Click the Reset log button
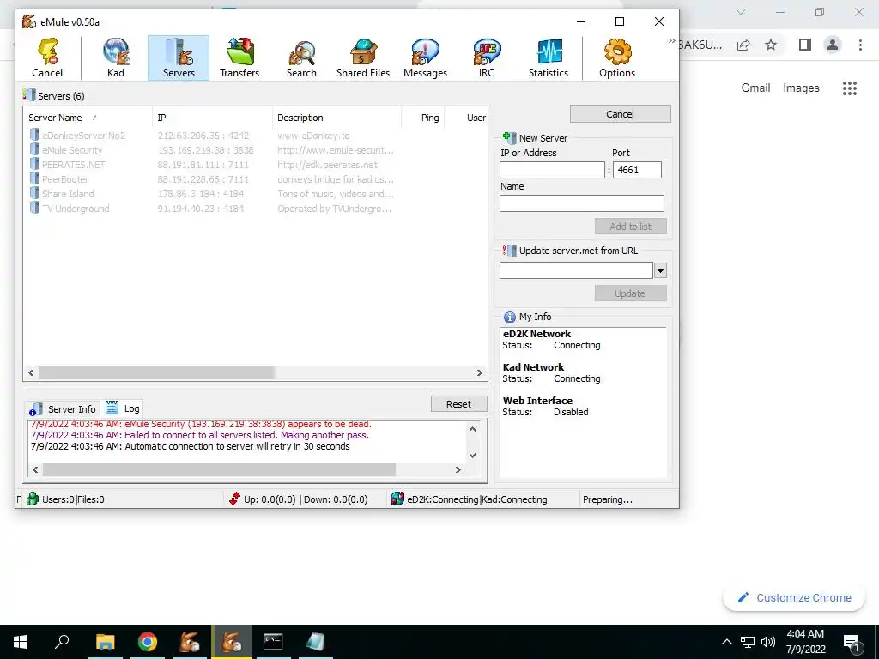This screenshot has height=659, width=879. pos(458,404)
